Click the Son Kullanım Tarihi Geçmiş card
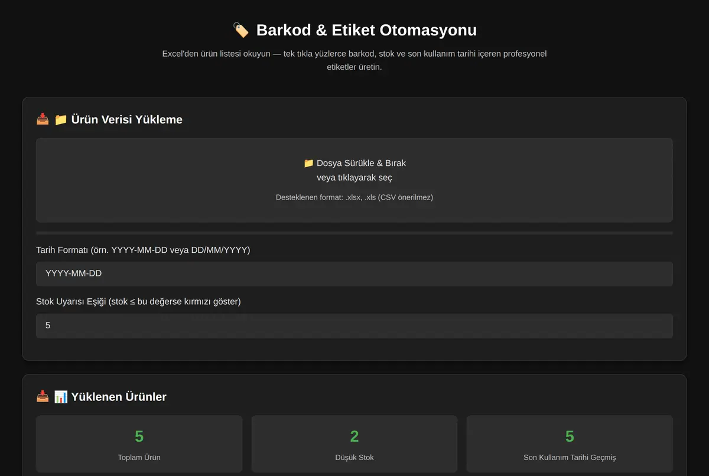Screen dimensions: 709x476 tap(570, 444)
